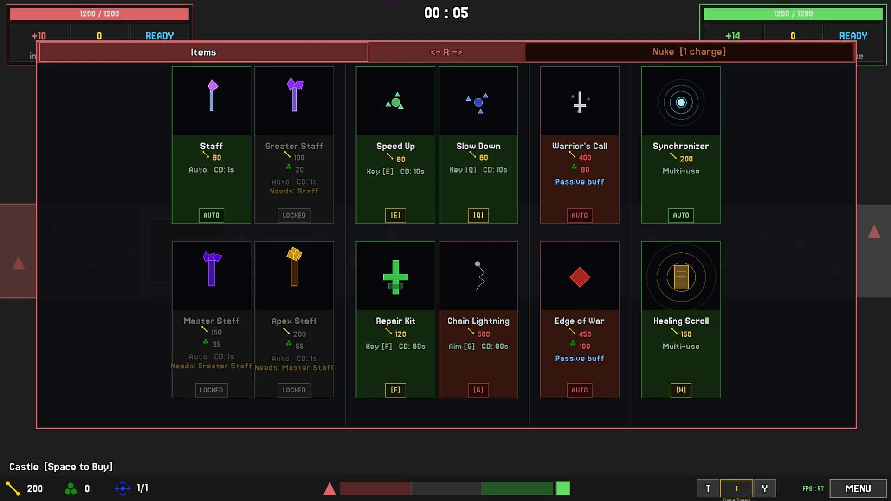Choose the Warrior's Call sword icon
Image resolution: width=891 pixels, height=501 pixels.
(x=580, y=103)
